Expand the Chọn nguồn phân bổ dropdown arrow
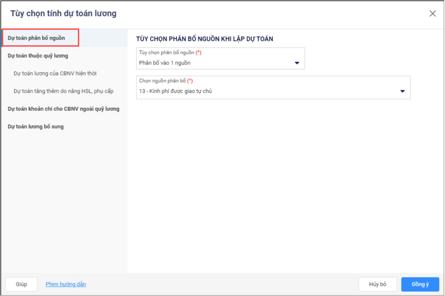 point(402,91)
